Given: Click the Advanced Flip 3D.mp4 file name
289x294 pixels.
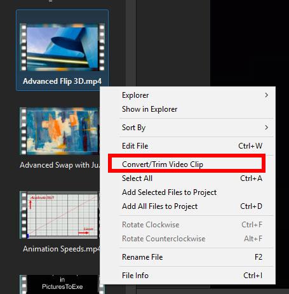Looking at the screenshot, I should (62, 81).
